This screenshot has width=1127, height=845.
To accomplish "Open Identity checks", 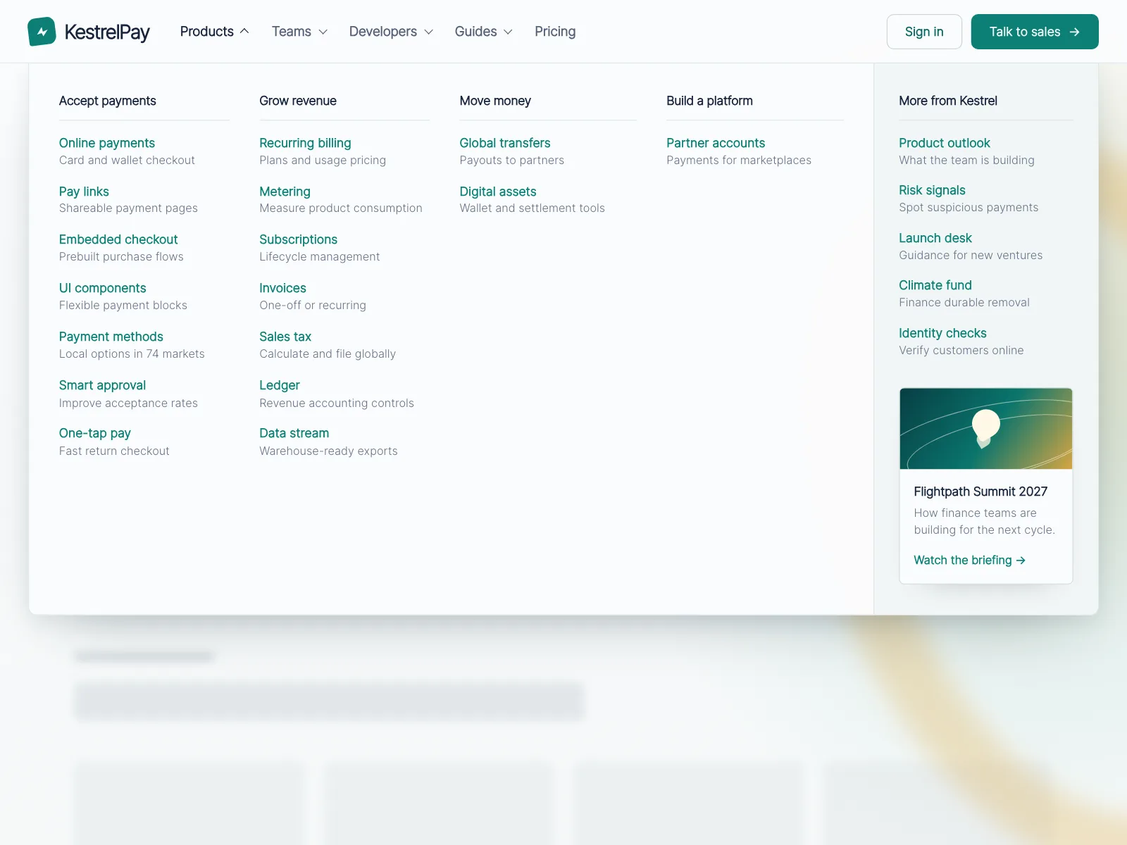I will (x=942, y=333).
